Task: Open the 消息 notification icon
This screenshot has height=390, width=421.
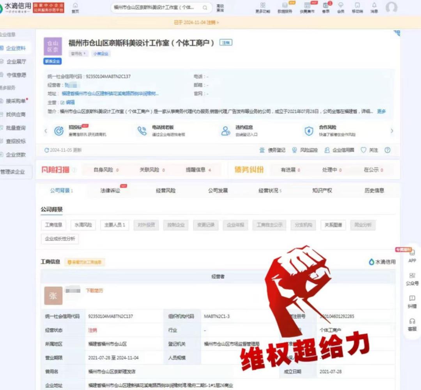Action: click(x=373, y=7)
